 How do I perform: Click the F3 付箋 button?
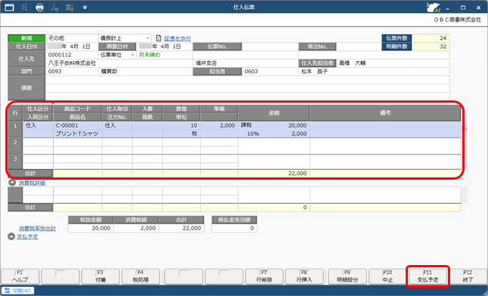[x=100, y=276]
